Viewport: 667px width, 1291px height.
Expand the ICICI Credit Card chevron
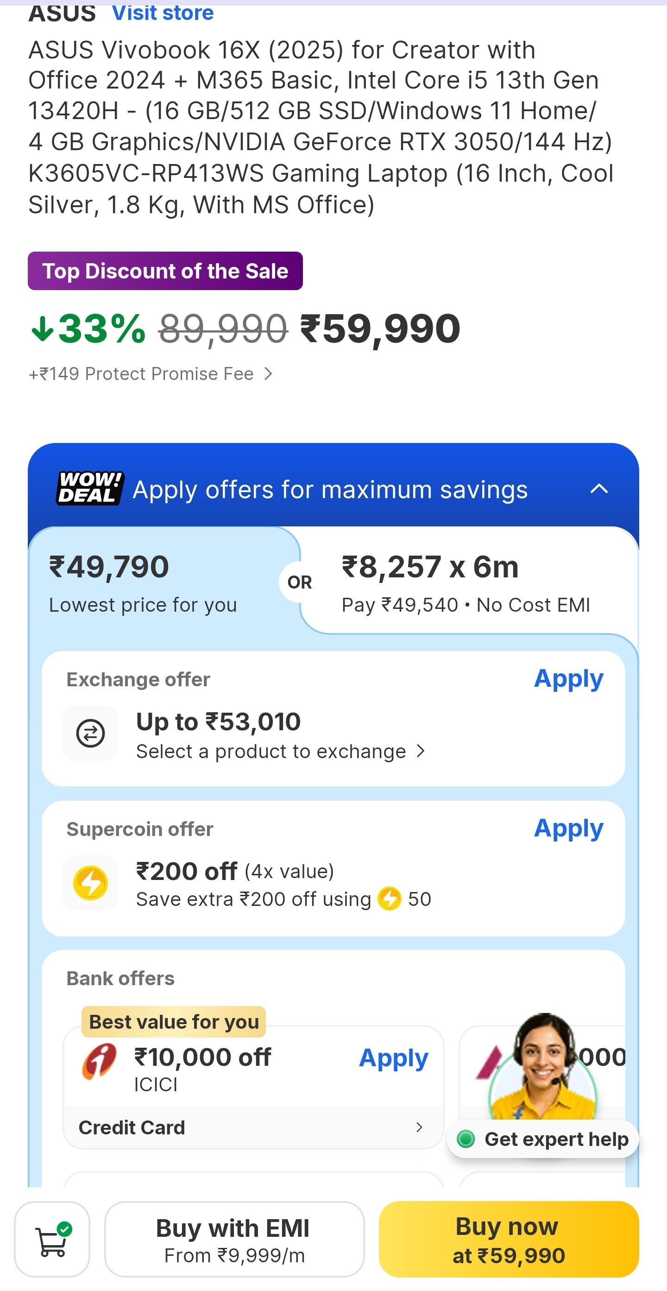[x=419, y=1127]
